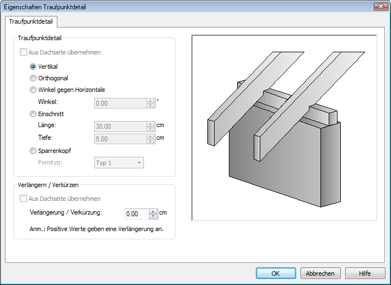The width and height of the screenshot is (391, 285).
Task: Increase Verlängerung / Verkürzung with up arrow
Action: (153, 212)
